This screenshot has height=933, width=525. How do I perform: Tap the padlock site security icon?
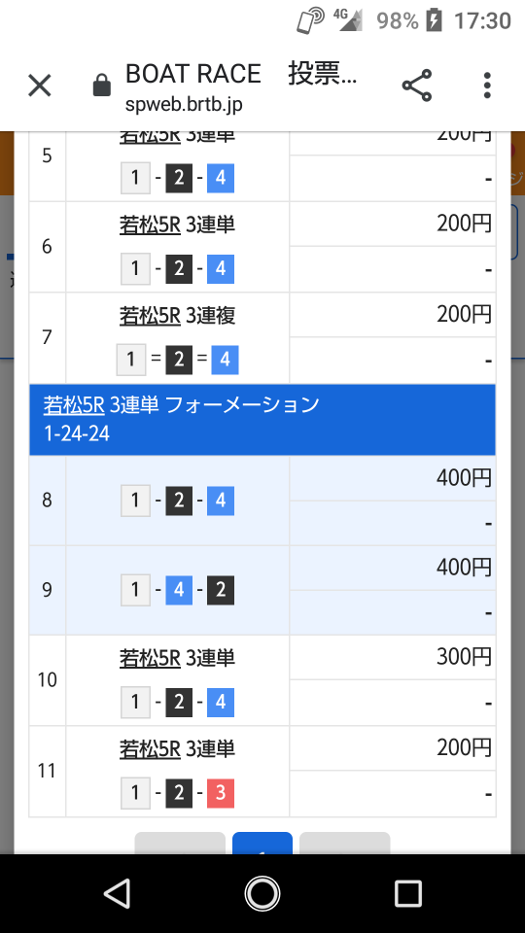pyautogui.click(x=102, y=86)
